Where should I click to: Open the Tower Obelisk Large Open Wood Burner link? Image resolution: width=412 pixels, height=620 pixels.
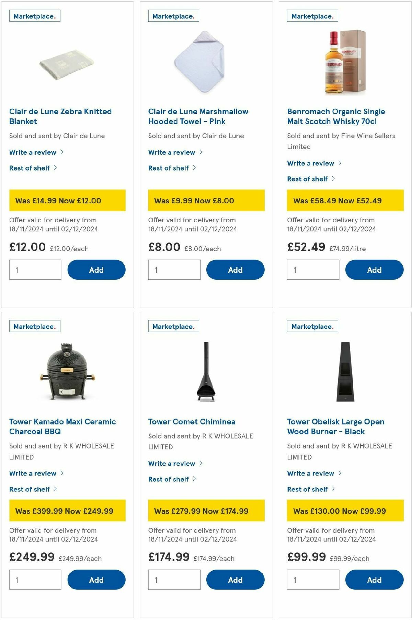click(336, 426)
